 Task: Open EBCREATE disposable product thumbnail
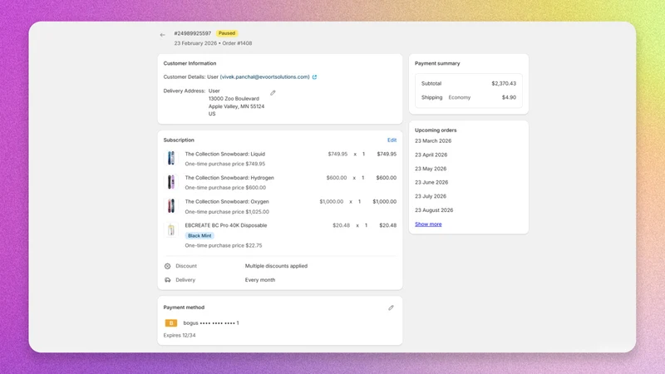pos(171,230)
